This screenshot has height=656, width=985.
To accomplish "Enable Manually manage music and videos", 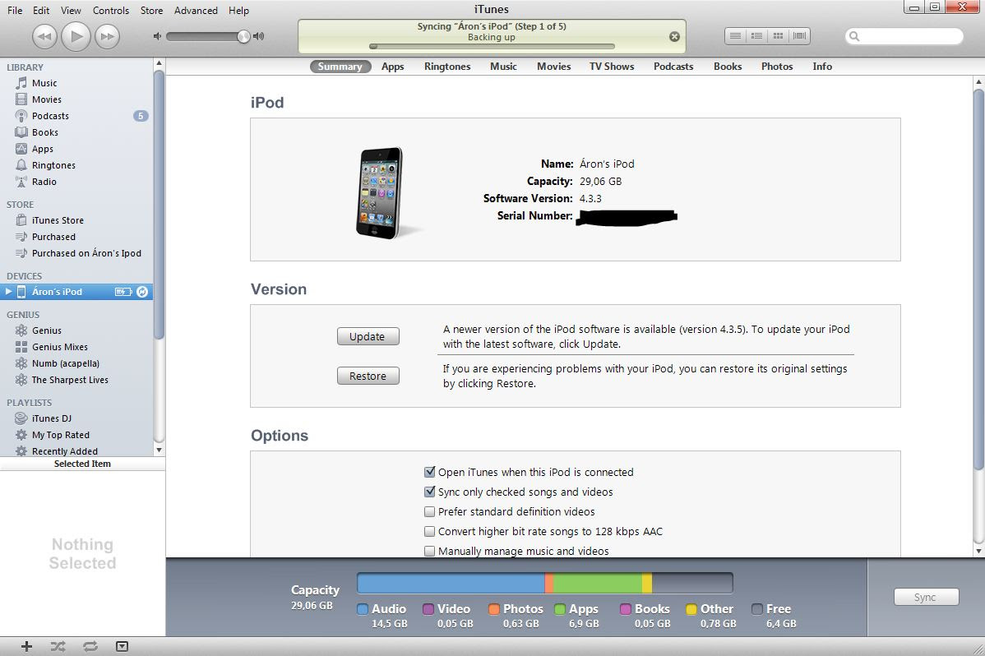I will click(x=429, y=551).
